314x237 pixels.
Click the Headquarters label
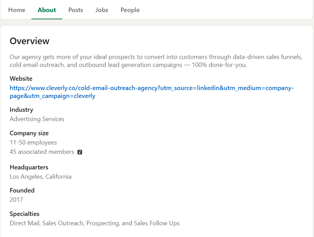(x=29, y=167)
